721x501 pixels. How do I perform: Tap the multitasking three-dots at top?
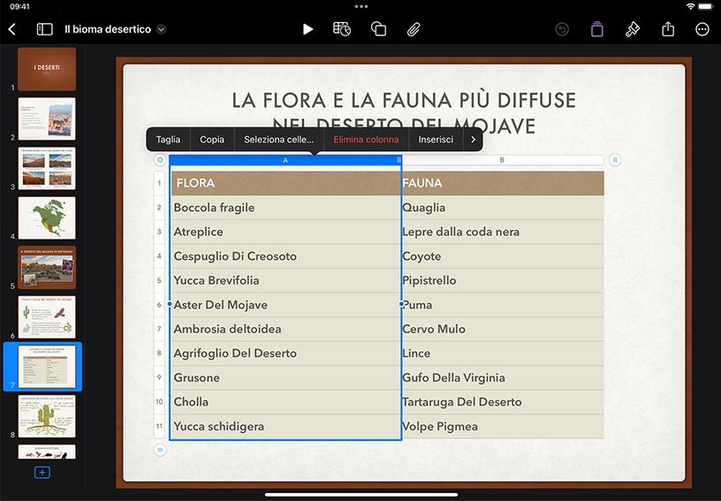pos(361,6)
